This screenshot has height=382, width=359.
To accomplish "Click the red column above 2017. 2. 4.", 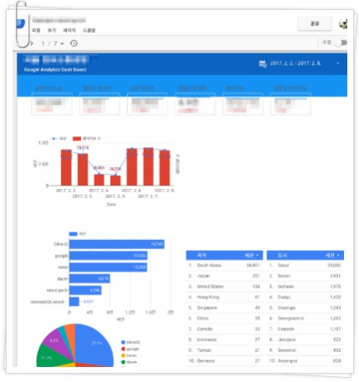I will point(99,180).
